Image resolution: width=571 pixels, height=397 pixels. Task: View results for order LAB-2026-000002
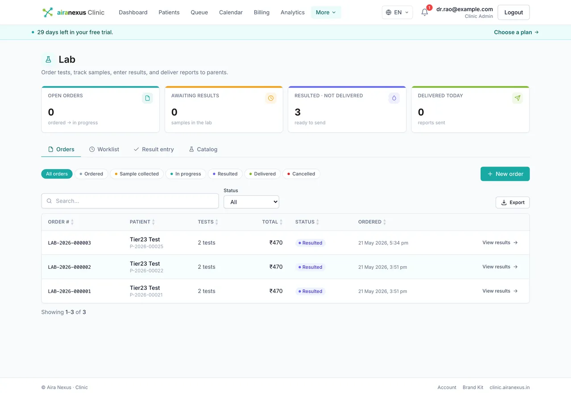tap(500, 267)
